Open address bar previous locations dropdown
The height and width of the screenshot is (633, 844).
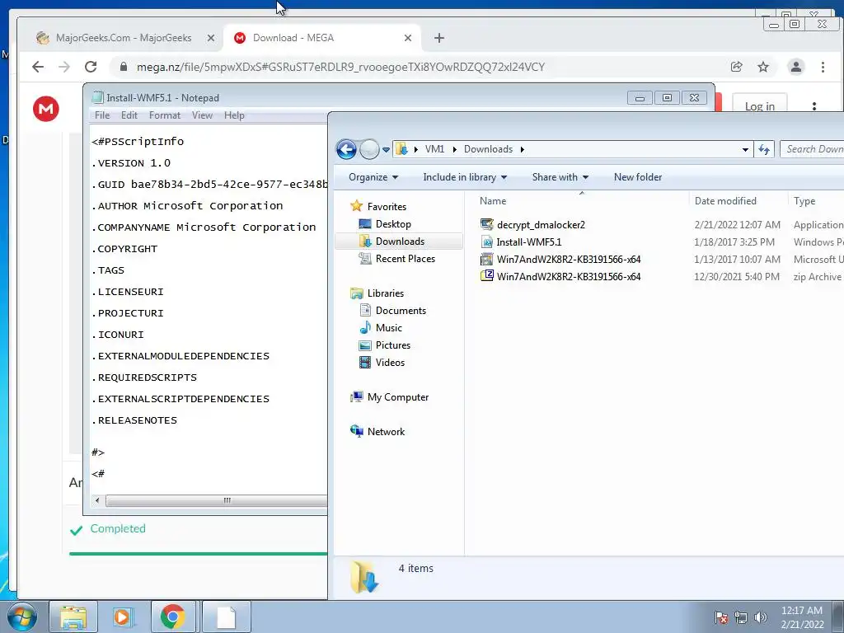745,150
